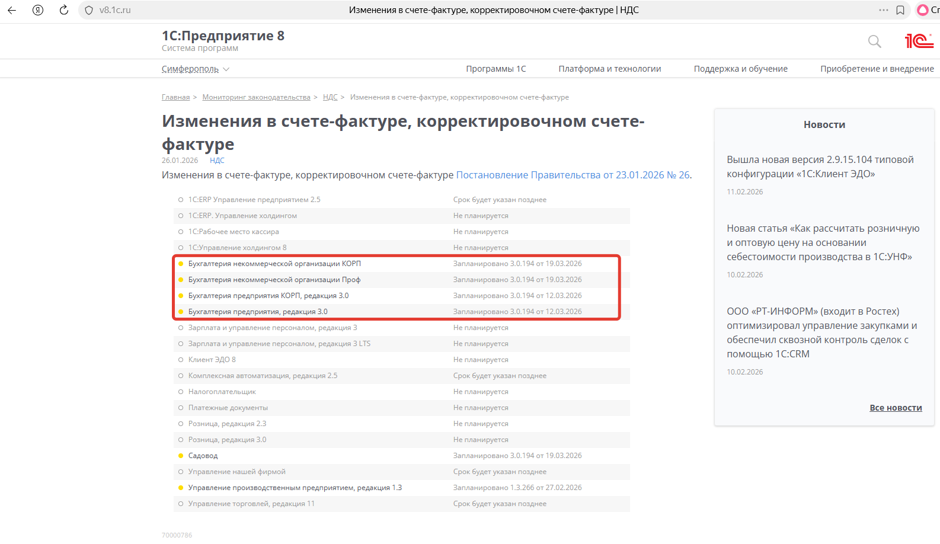Expand the Симферополь city selector
This screenshot has height=544, width=940.
point(195,69)
